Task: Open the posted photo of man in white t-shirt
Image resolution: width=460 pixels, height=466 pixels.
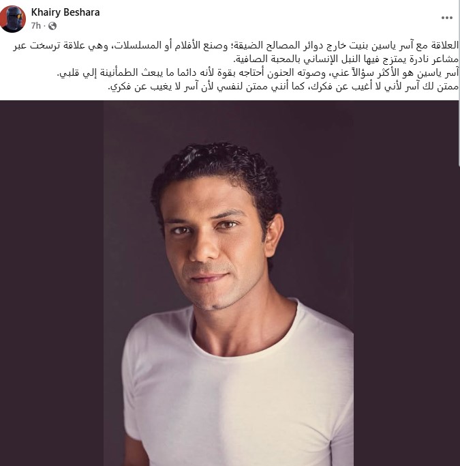Action: click(x=228, y=283)
